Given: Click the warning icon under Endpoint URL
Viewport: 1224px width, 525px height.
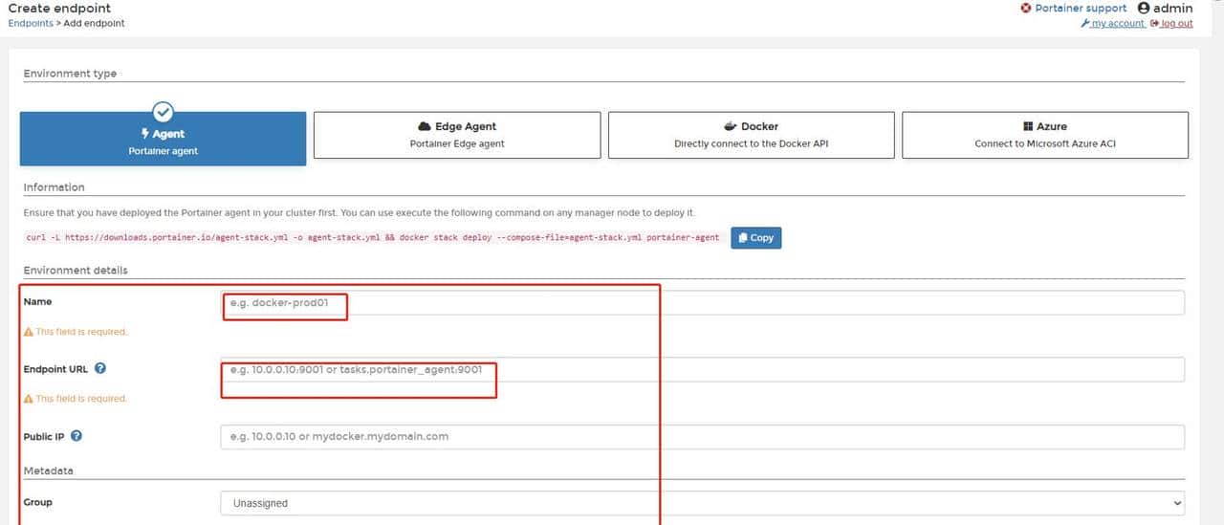Looking at the screenshot, I should [x=29, y=399].
